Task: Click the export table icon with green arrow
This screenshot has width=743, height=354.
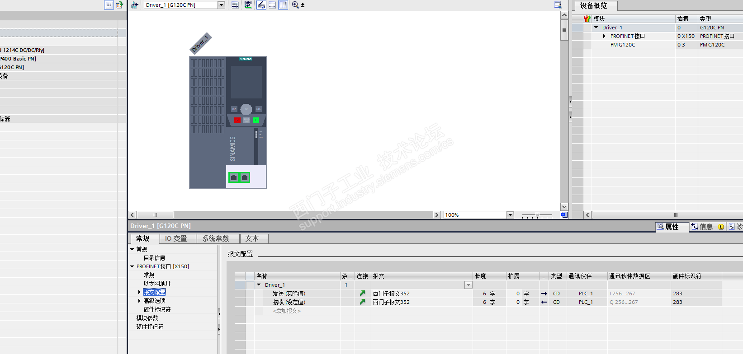Action: 119,5
